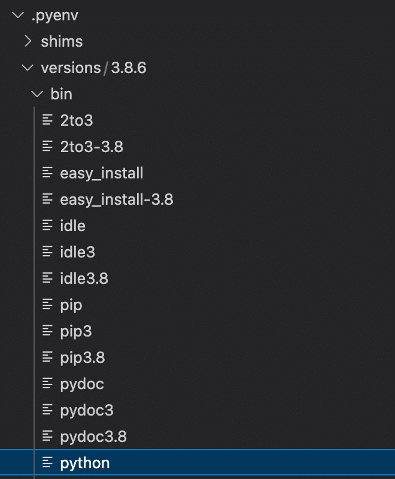Select the idle file
Screen dimensions: 395x479
coord(72,225)
